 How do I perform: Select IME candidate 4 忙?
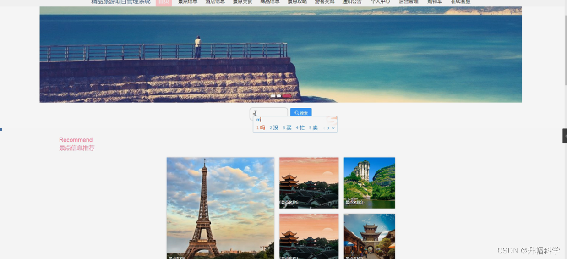(300, 128)
